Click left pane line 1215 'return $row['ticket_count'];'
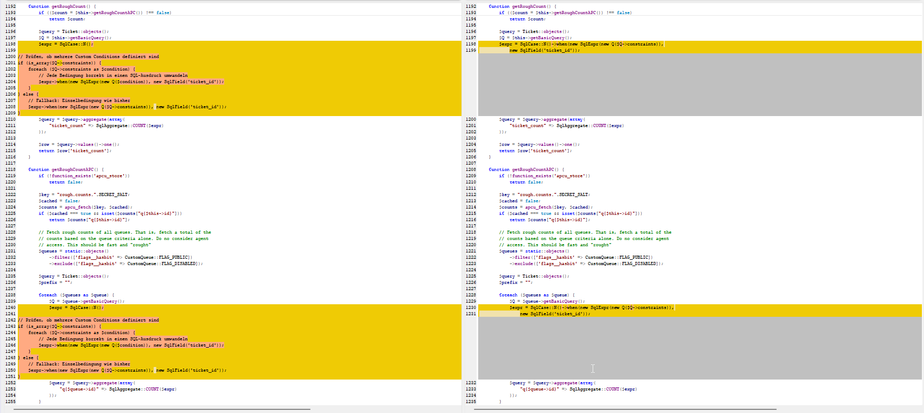This screenshot has width=924, height=413. click(x=75, y=151)
